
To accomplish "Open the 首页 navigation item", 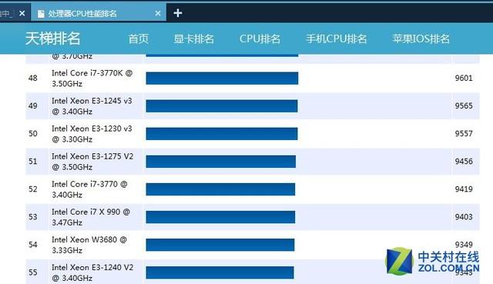I will pyautogui.click(x=139, y=38).
